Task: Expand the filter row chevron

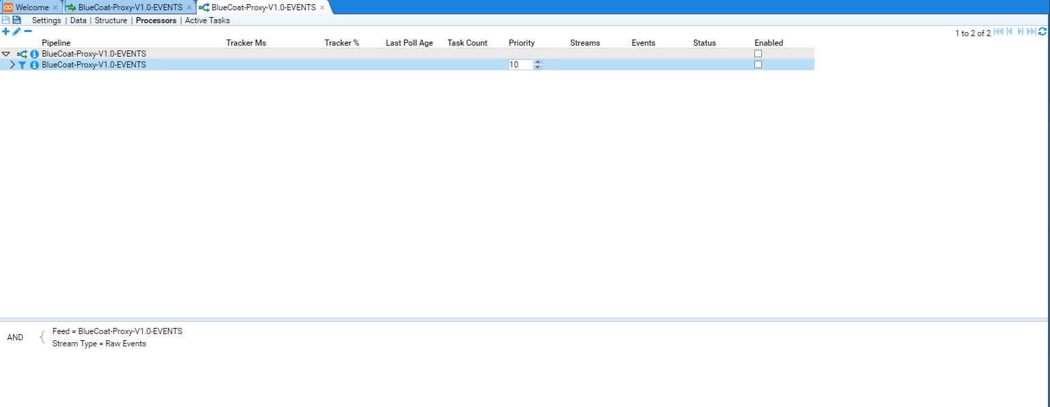Action: click(12, 65)
